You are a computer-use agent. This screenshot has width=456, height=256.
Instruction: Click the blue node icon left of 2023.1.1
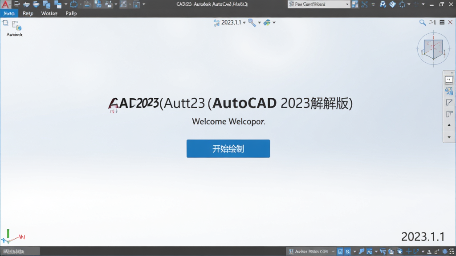(216, 23)
